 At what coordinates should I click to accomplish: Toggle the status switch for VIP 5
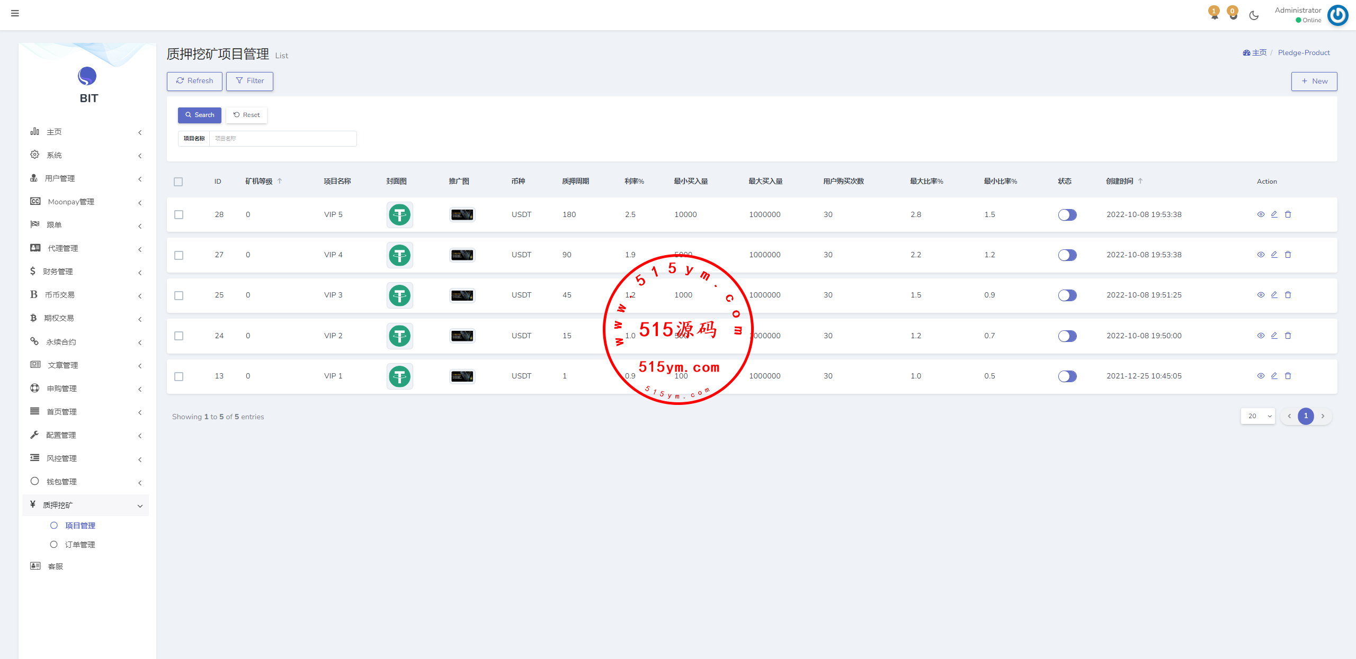click(1067, 214)
